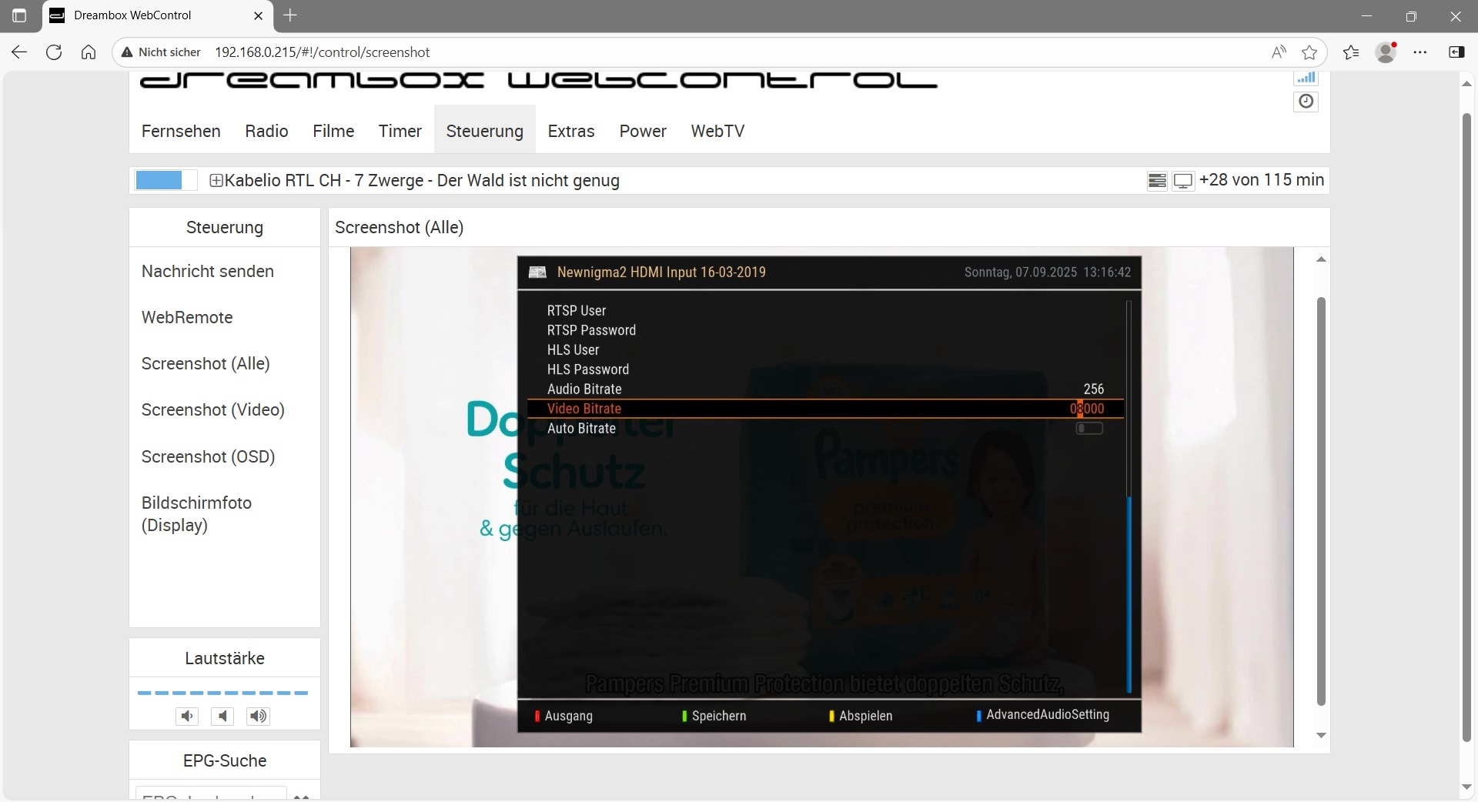Open the favorites list panel

click(1351, 52)
